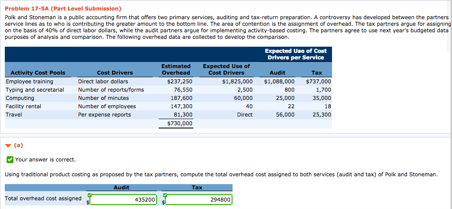Click the check icon on Tax answer box

pos(165,195)
